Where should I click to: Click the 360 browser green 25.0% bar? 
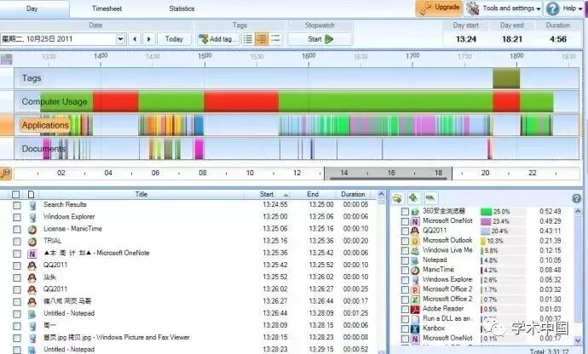[x=486, y=212]
